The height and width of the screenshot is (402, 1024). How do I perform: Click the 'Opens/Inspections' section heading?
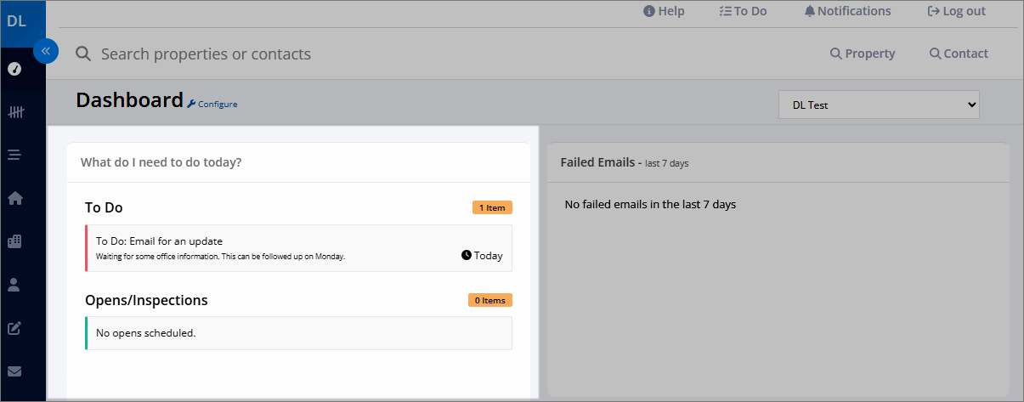(146, 300)
